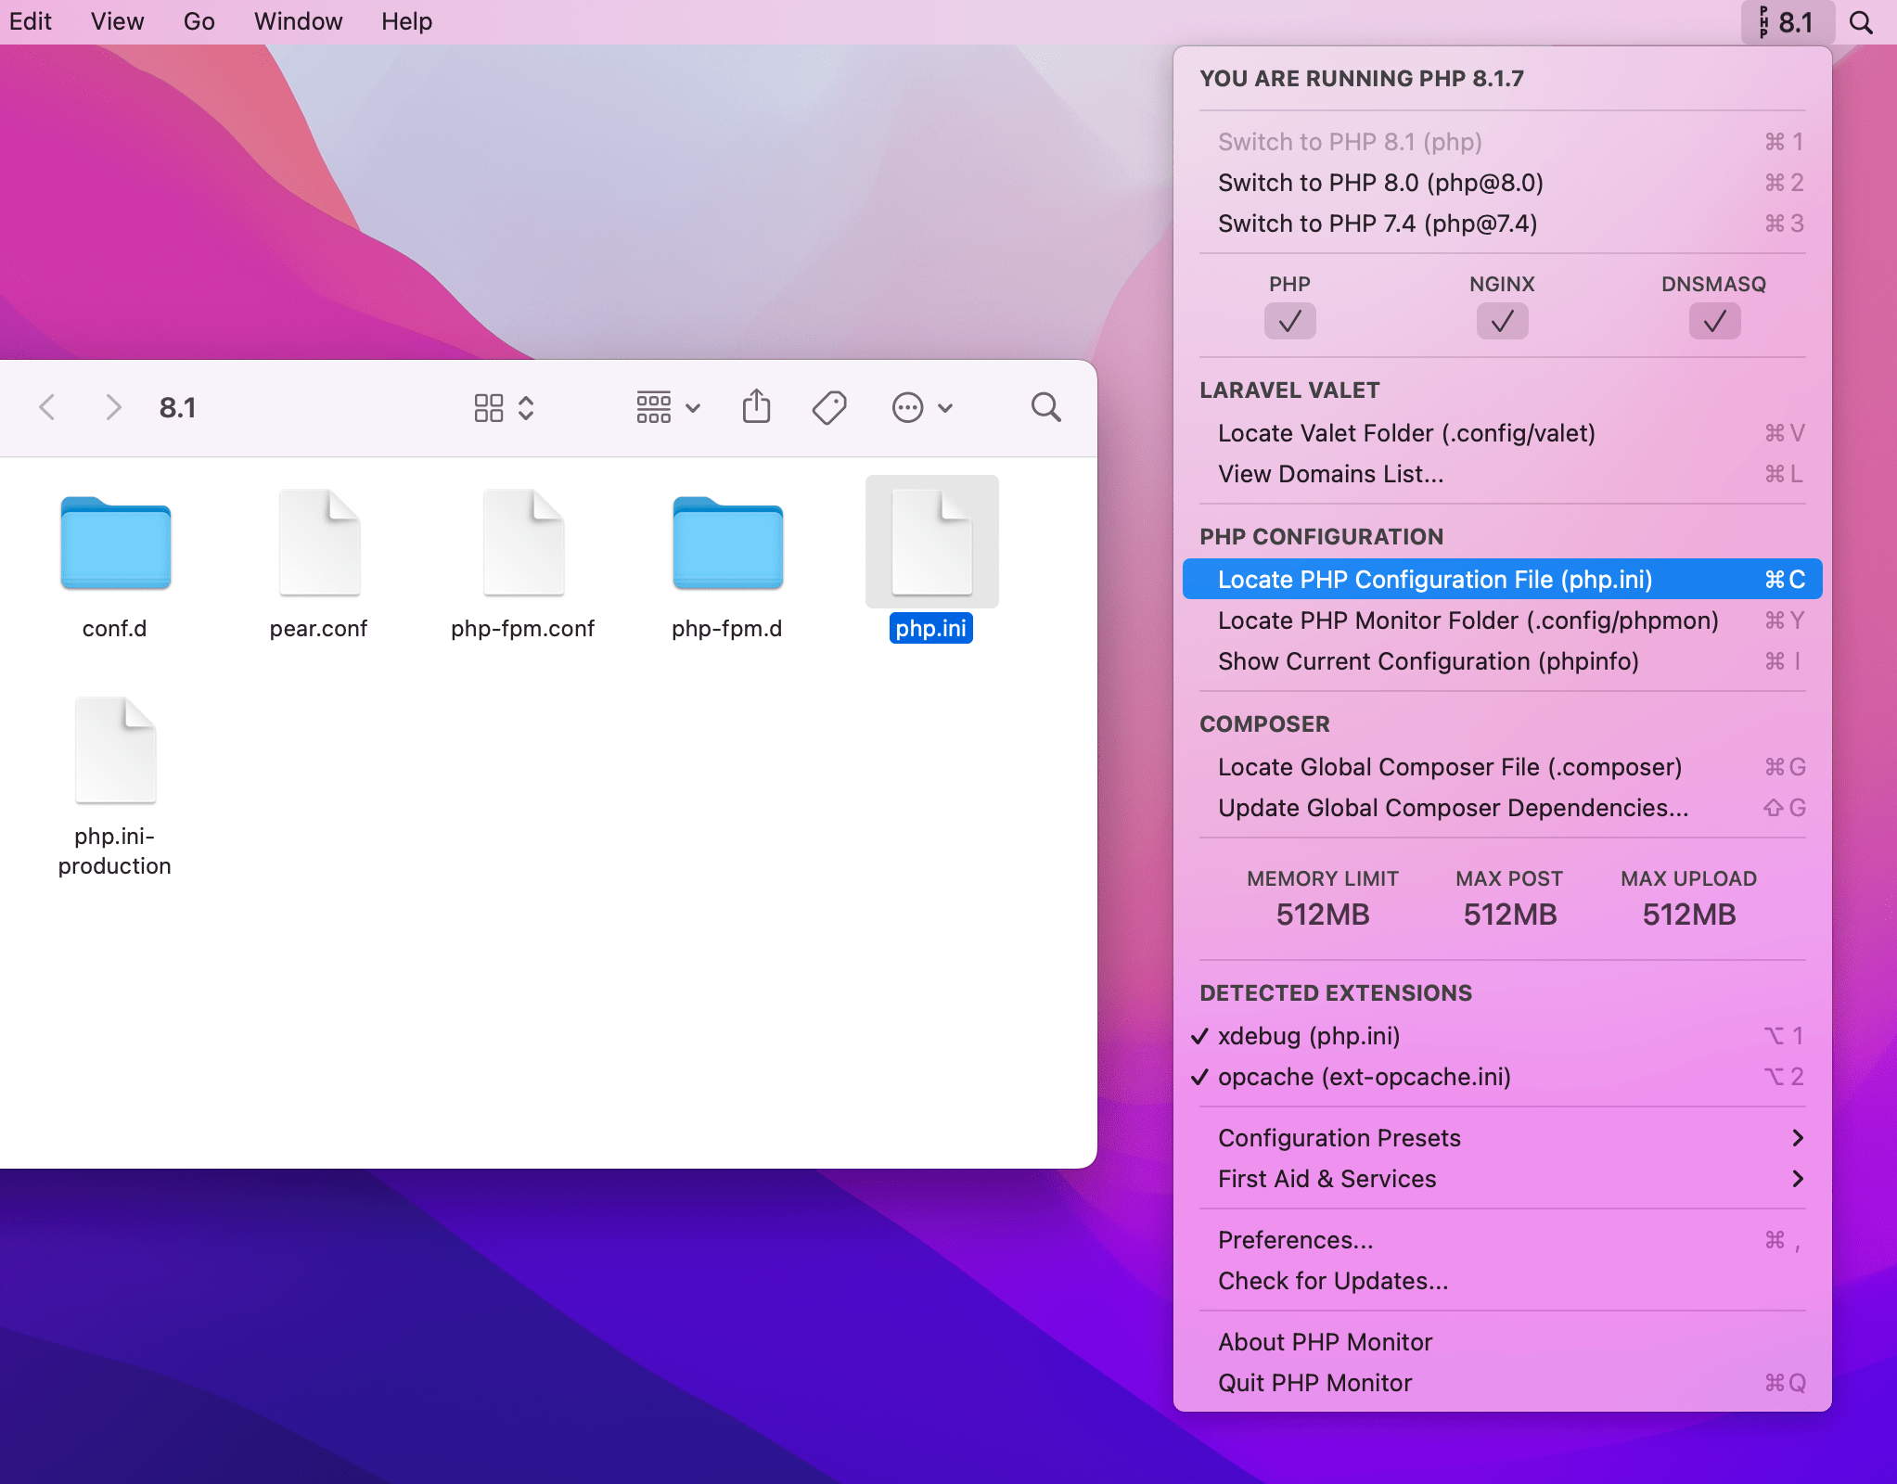1897x1484 pixels.
Task: Select the php-fpm.d folder icon
Action: tap(727, 544)
